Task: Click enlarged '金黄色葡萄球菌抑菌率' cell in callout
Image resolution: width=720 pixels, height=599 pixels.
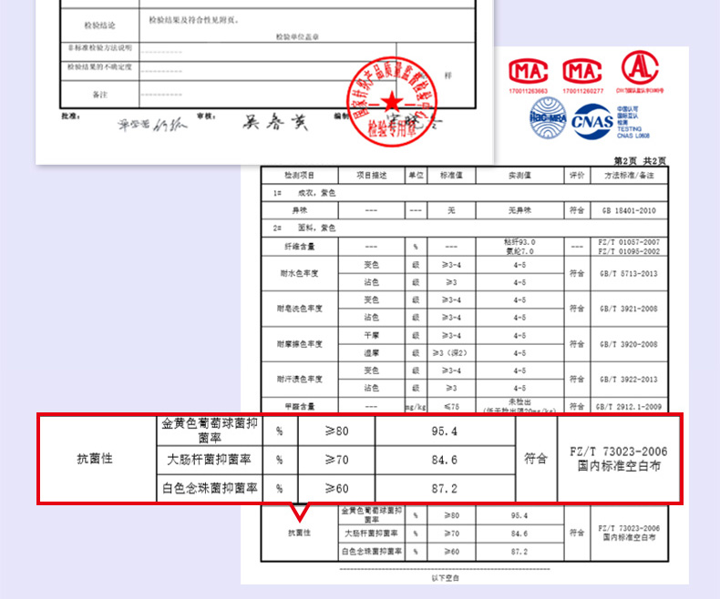Action: pyautogui.click(x=210, y=431)
